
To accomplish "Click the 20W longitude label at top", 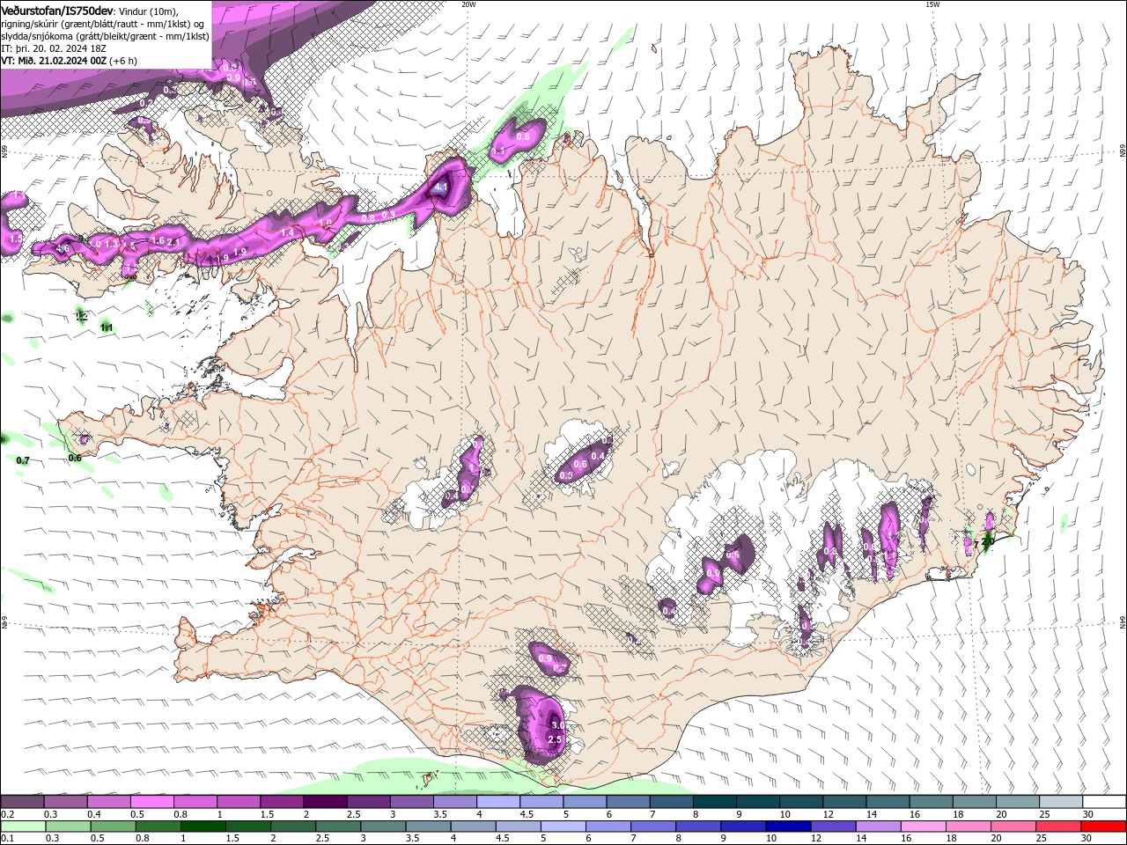I will tap(468, 4).
